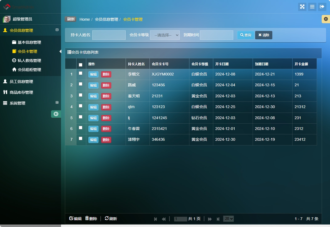The image size is (330, 227).
Task: Check the row for qtm
Action: coord(80,106)
